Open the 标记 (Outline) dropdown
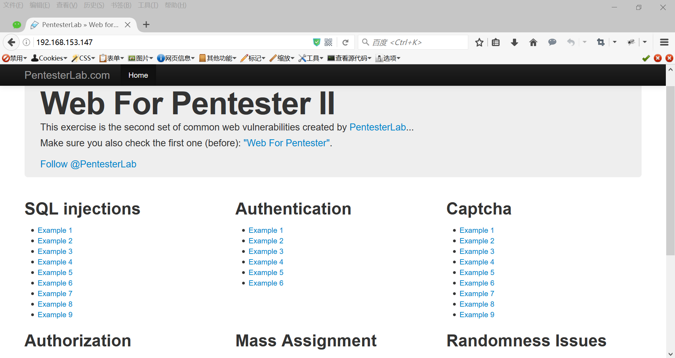This screenshot has width=675, height=358. pos(253,58)
